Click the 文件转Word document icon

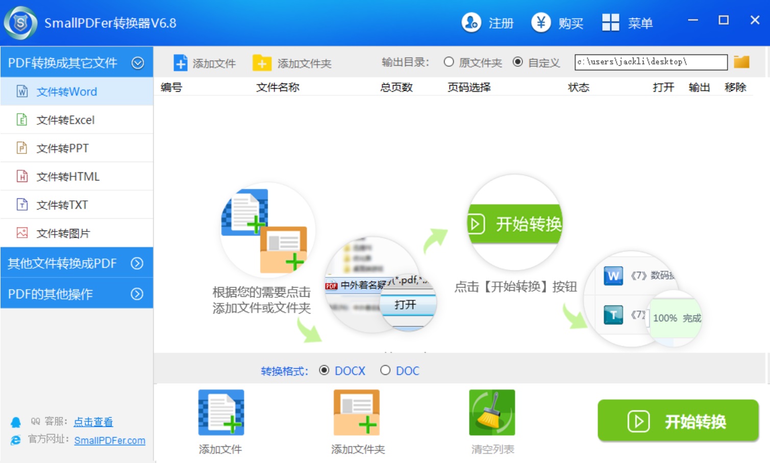coord(22,91)
